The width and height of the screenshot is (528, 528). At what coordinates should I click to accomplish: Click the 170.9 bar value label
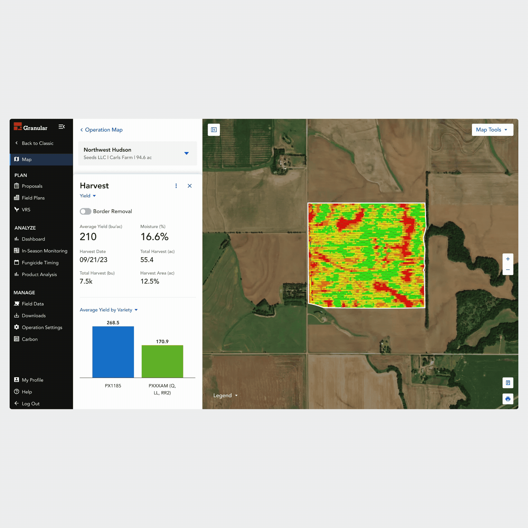pos(162,342)
